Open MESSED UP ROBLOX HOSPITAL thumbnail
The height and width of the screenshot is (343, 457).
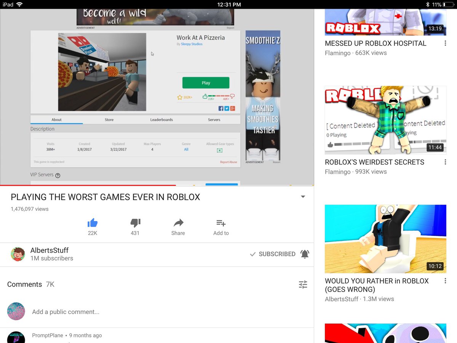[x=385, y=22]
